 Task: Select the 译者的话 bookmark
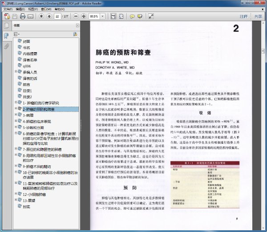coord(30,79)
